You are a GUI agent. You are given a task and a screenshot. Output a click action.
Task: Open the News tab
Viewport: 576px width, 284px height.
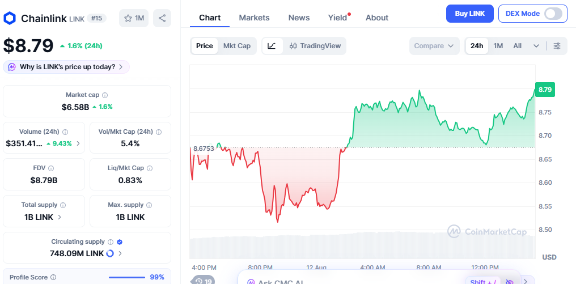point(299,18)
